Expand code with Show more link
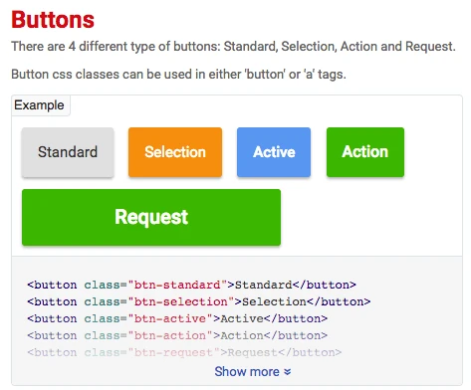471x390 pixels. [x=253, y=371]
